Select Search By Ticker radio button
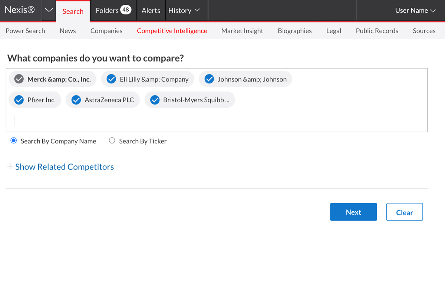Viewport: 445px width, 301px height. pyautogui.click(x=112, y=141)
